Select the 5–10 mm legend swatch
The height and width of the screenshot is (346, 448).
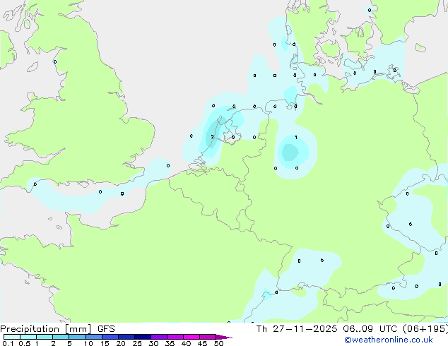coord(78,337)
